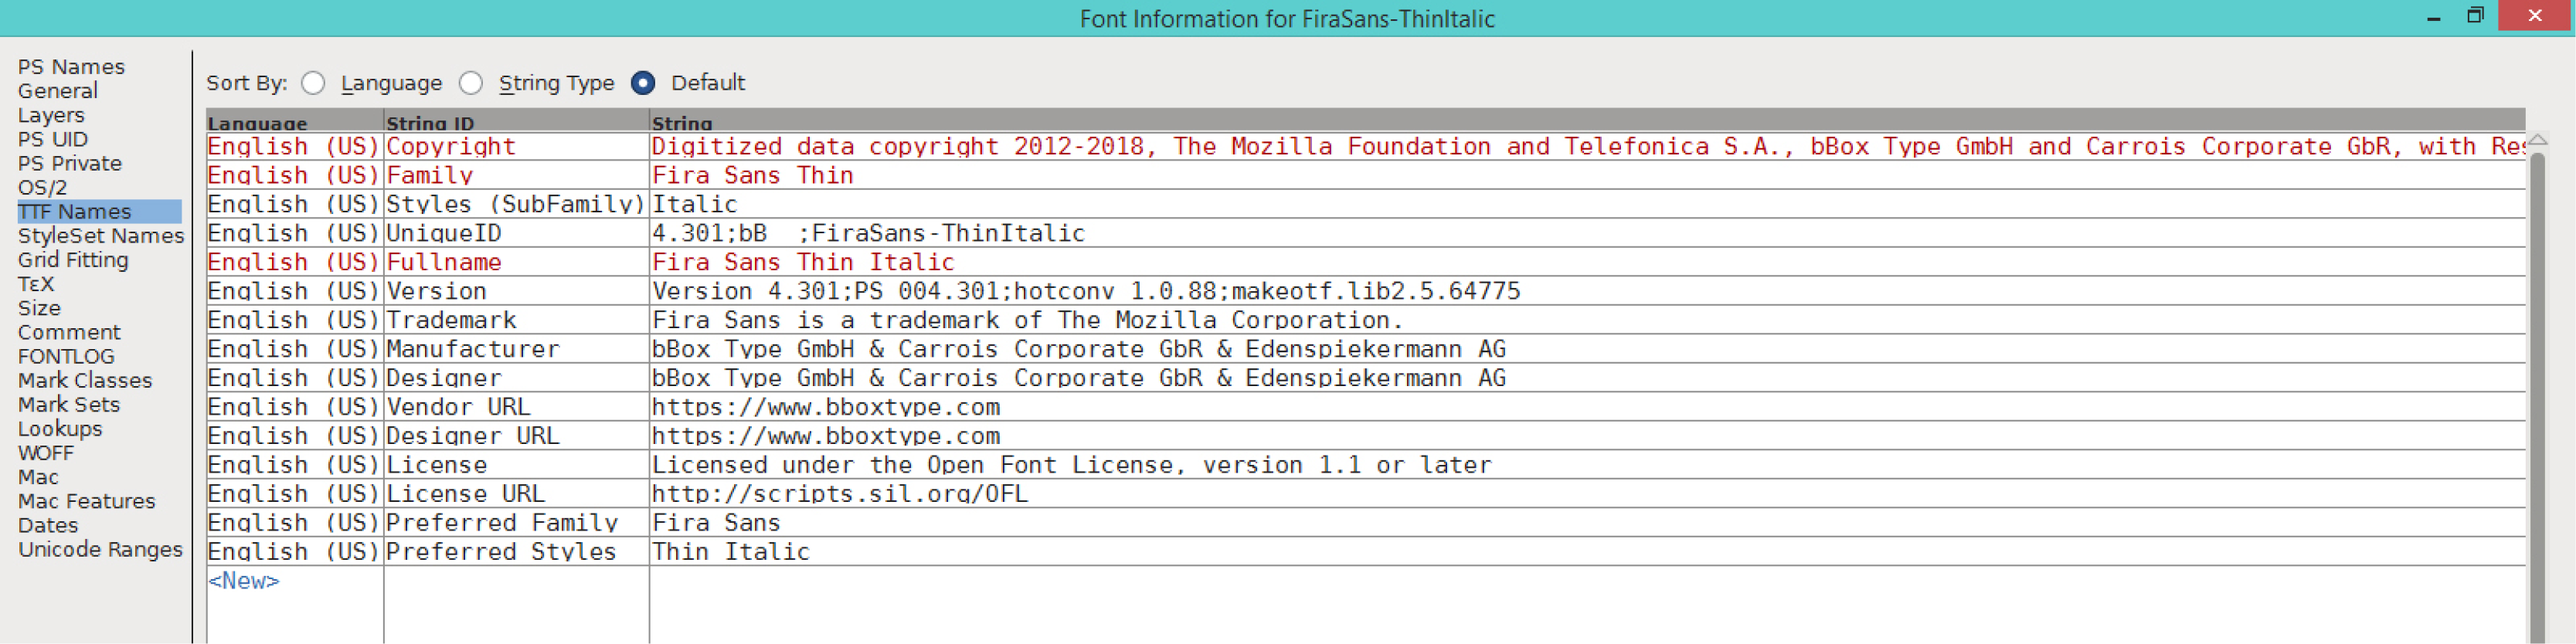Open the Grid Fitting section
Image resolution: width=2576 pixels, height=644 pixels.
[x=73, y=260]
